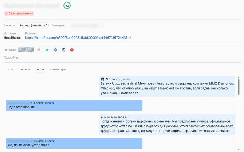The image size is (244, 152).
Task: Click the blue square messenger icon
Action: 64,50
